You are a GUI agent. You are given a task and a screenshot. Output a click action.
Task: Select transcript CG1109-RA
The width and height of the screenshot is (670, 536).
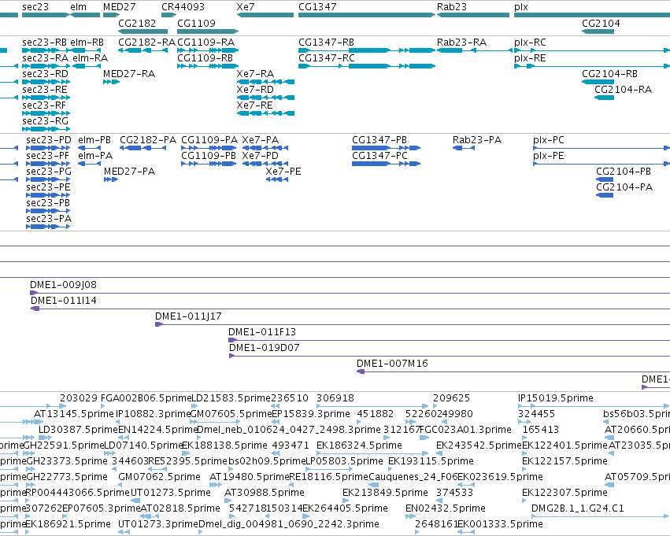point(206,43)
